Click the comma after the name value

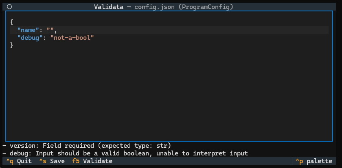click(x=56, y=30)
